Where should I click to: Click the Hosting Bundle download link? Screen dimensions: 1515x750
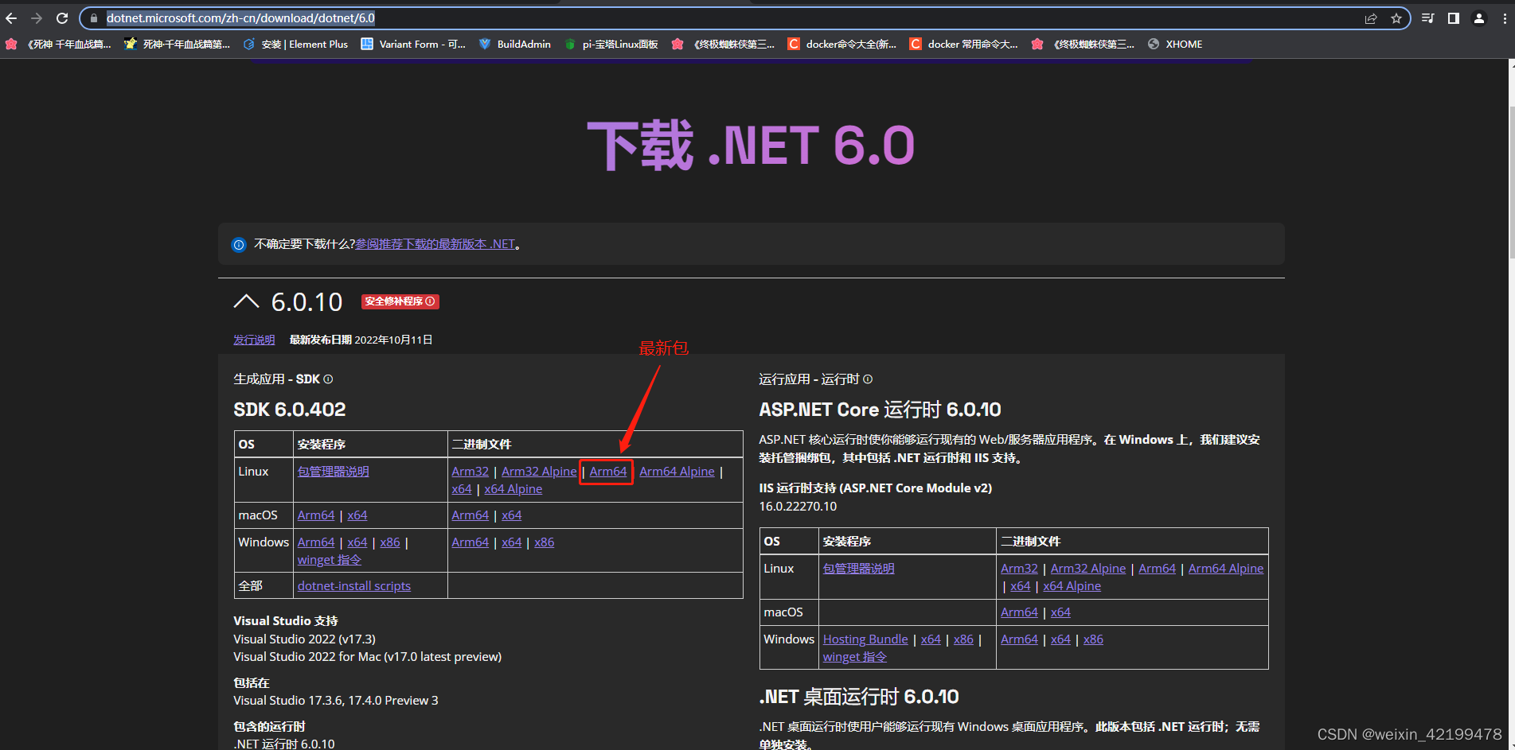coord(865,639)
